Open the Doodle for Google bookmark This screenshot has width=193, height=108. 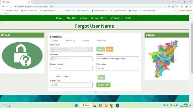click(x=148, y=11)
